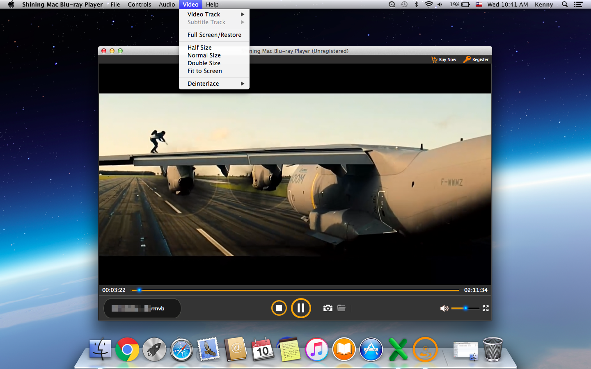Image resolution: width=591 pixels, height=369 pixels.
Task: Choose Full Screen/Restore from Video menu
Action: click(x=214, y=35)
